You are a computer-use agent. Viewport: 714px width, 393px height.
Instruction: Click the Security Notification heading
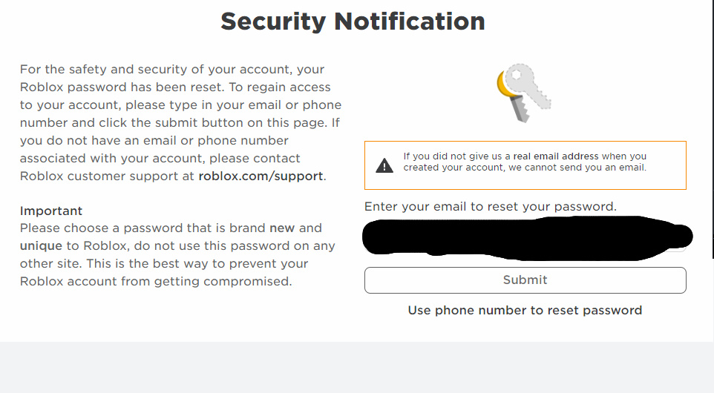point(353,22)
